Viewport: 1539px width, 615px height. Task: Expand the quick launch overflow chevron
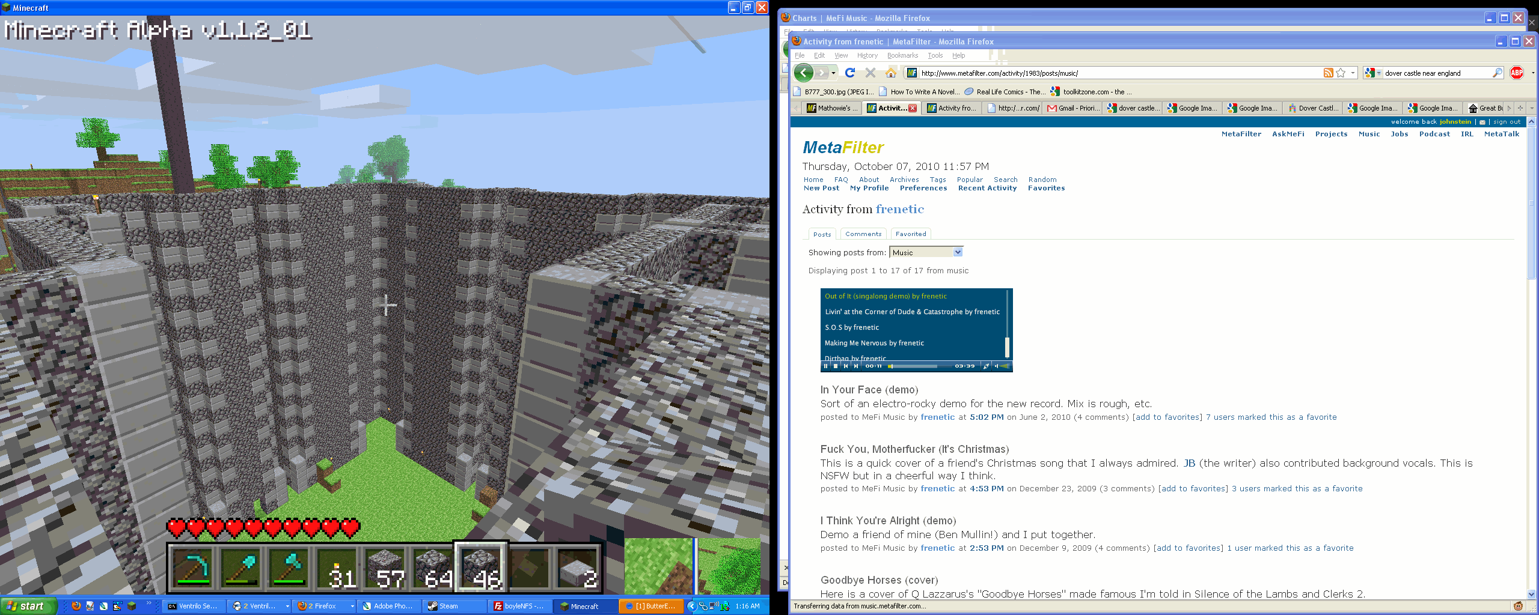tap(148, 604)
